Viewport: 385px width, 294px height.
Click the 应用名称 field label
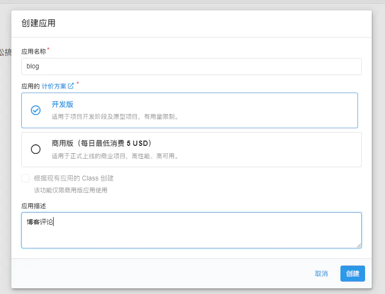pyautogui.click(x=34, y=51)
